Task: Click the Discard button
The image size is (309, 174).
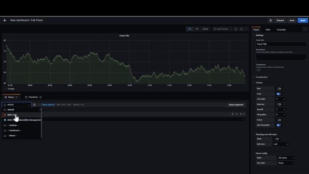Action: pyautogui.click(x=280, y=20)
